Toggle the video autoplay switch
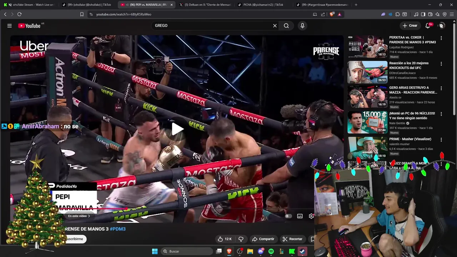457x257 pixels. [x=288, y=216]
